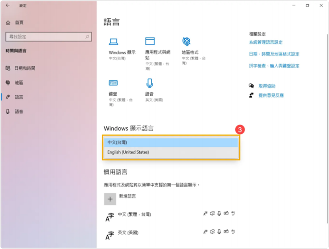329x249 pixels.
Task: Switch to 語音 speech page in sidebar
Action: click(x=19, y=111)
